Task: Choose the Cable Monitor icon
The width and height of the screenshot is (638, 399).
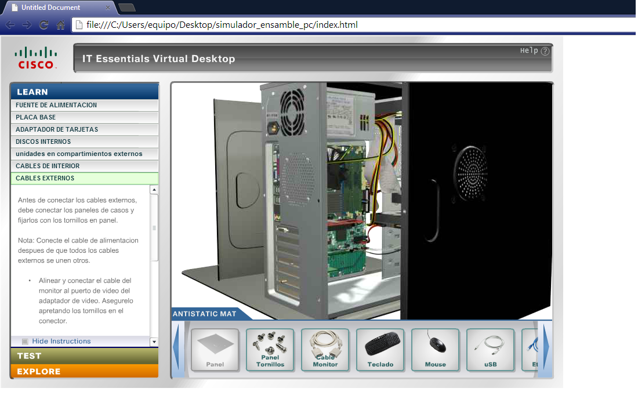Action: point(325,349)
